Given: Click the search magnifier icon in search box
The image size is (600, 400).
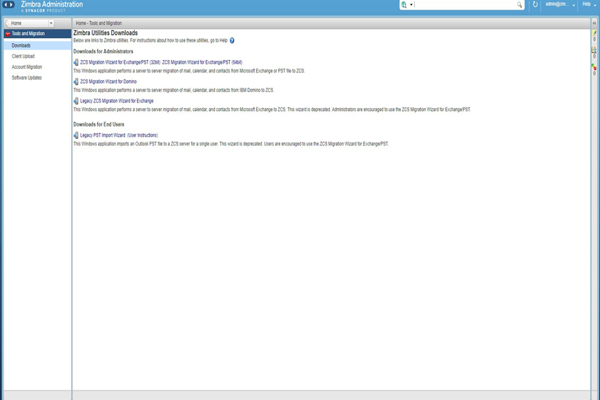Looking at the screenshot, I should pyautogui.click(x=520, y=4).
